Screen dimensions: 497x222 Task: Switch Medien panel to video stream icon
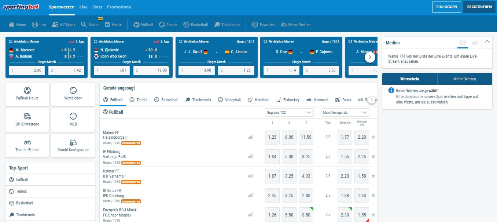click(463, 43)
